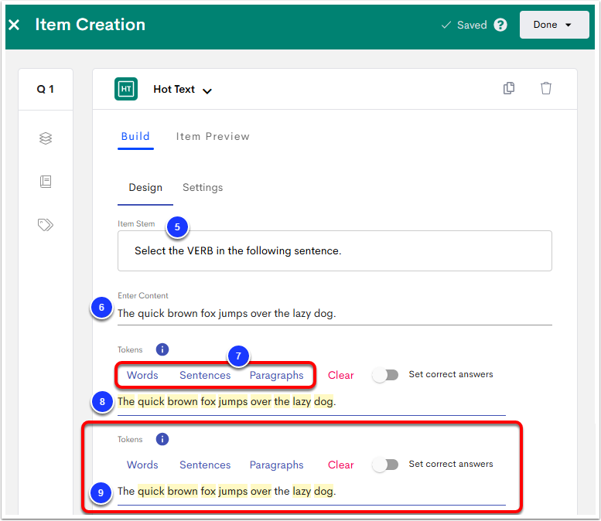Click Sentences in the second Tokens section
Viewport: 601px width, 521px height.
(205, 465)
